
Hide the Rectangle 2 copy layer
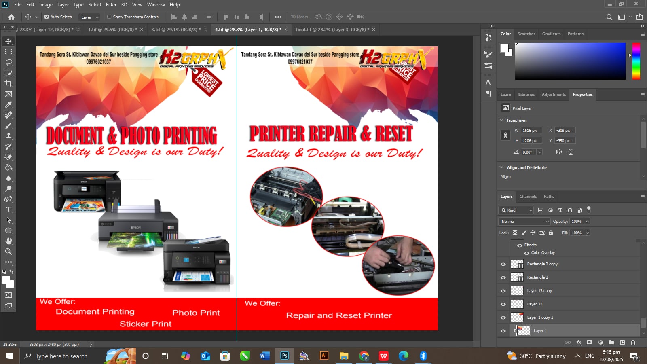503,264
